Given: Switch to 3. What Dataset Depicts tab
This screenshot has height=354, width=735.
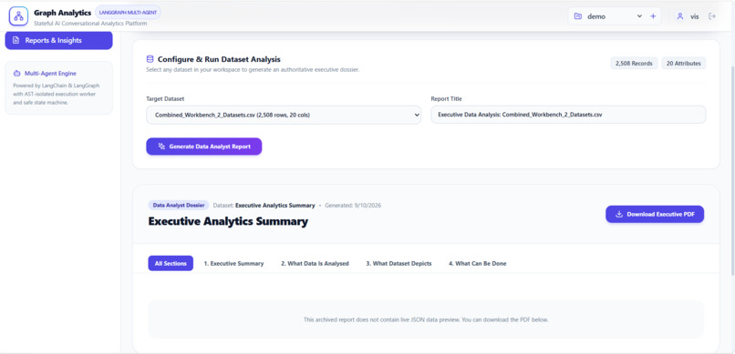Looking at the screenshot, I should coord(399,263).
